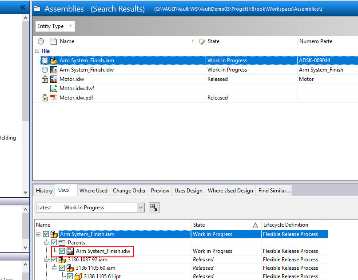
Task: Collapse the File group in search results
Action: 36,51
